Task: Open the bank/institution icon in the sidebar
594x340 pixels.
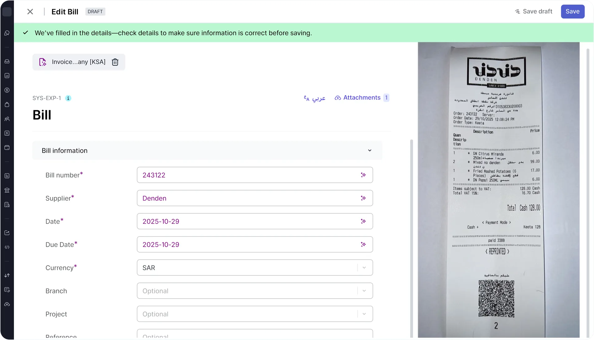Action: point(7,190)
